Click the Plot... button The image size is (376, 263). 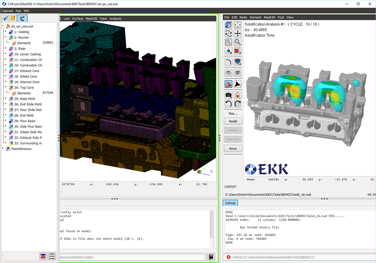tap(233, 114)
